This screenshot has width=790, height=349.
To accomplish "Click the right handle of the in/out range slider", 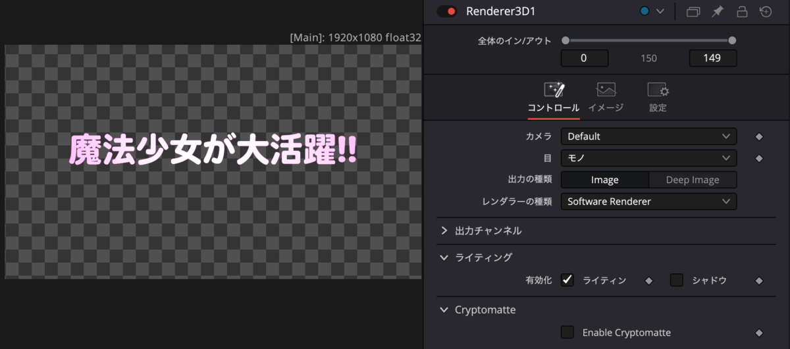I will [x=732, y=40].
